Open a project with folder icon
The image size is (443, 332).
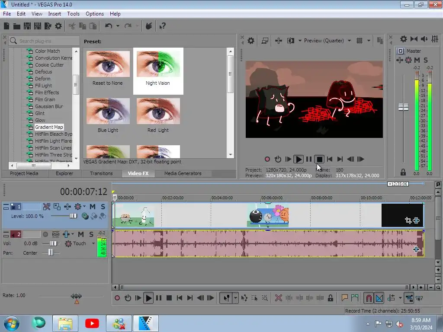[x=17, y=26]
